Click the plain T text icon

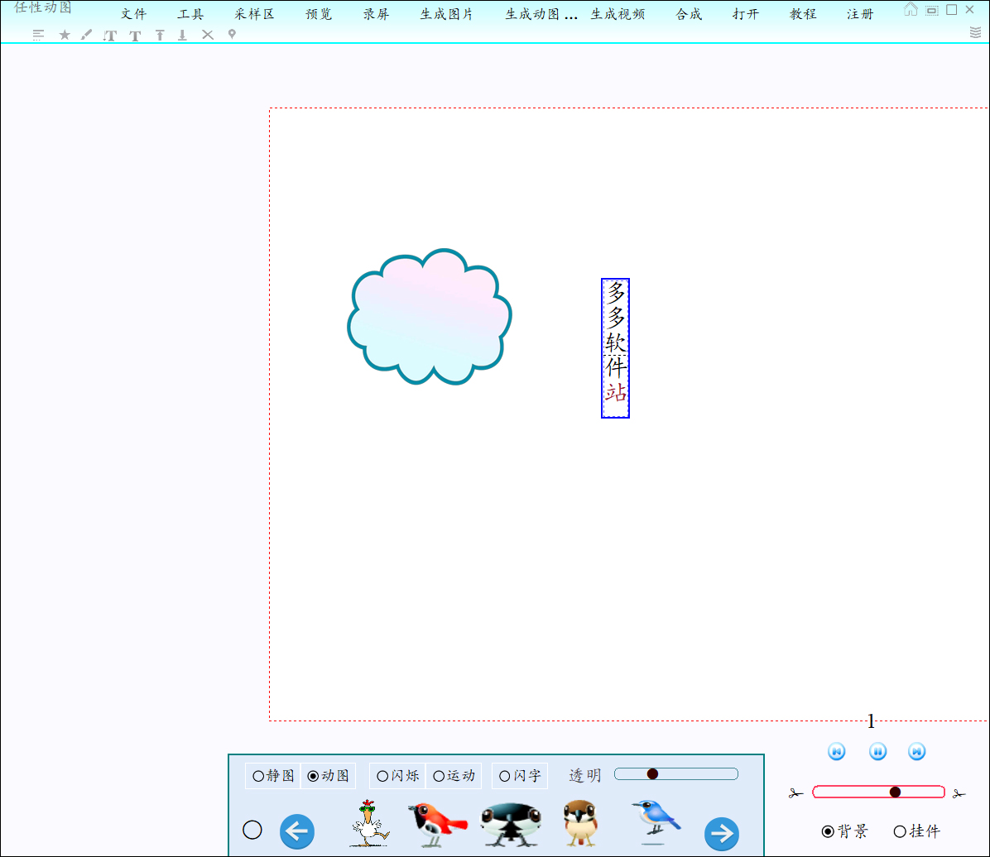(x=135, y=36)
